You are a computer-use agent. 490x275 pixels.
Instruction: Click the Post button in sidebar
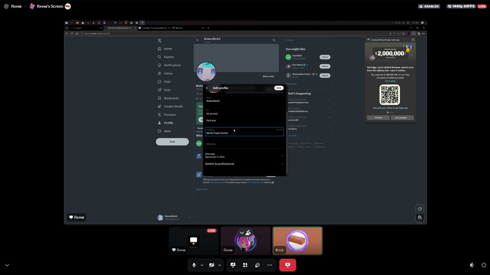point(172,142)
